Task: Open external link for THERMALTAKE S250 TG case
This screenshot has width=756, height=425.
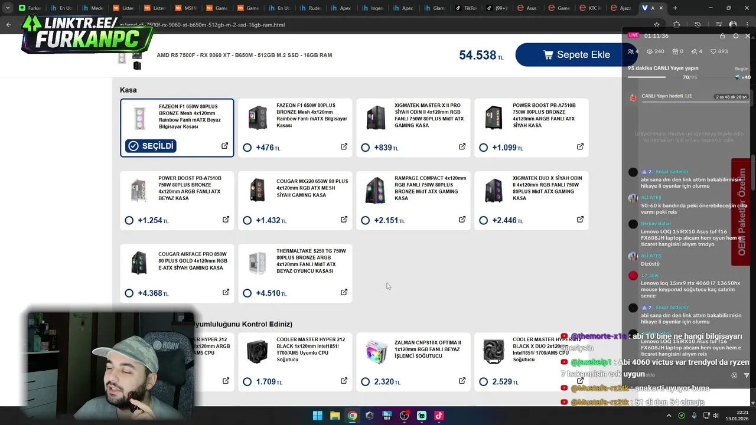Action: point(344,292)
